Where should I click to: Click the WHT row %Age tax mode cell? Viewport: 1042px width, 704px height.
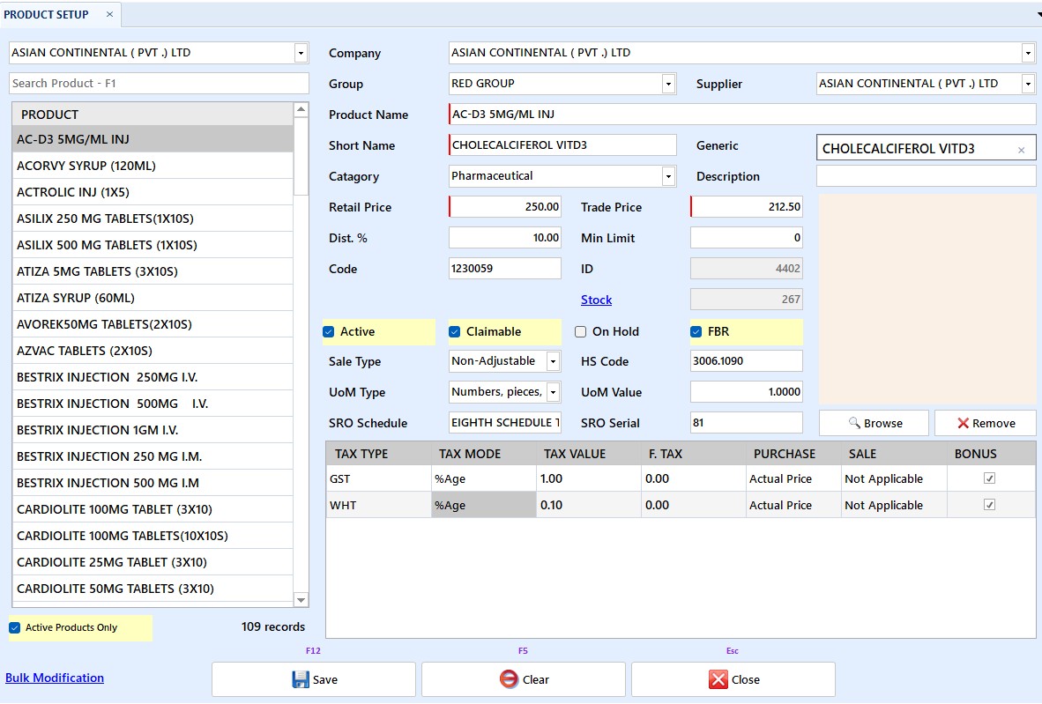[x=484, y=505]
